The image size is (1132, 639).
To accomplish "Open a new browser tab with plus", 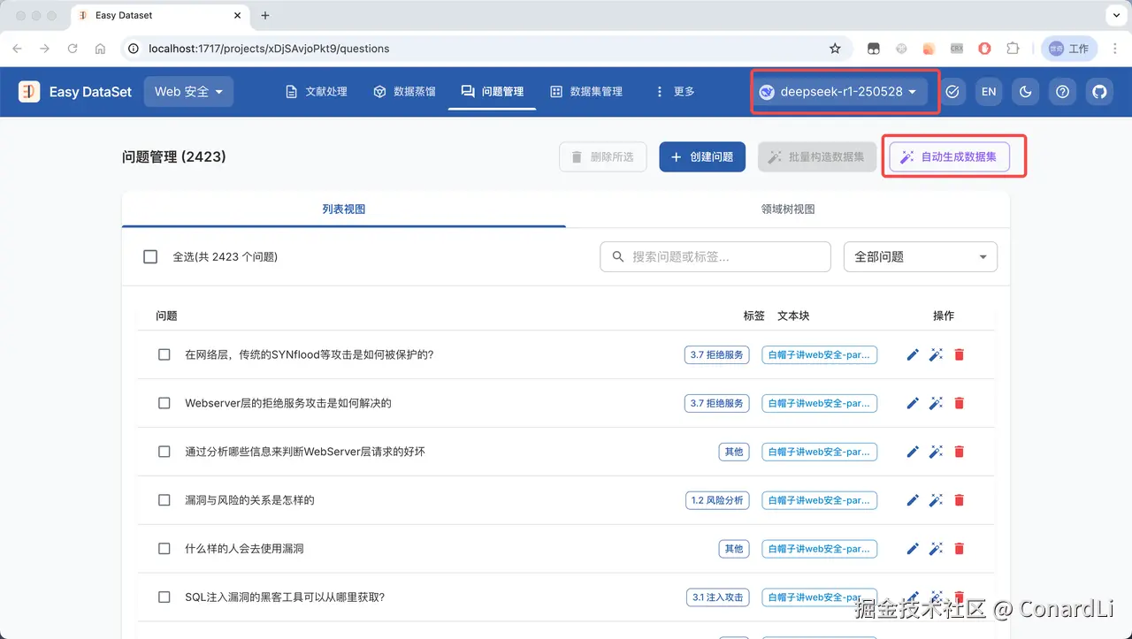I will click(x=265, y=15).
